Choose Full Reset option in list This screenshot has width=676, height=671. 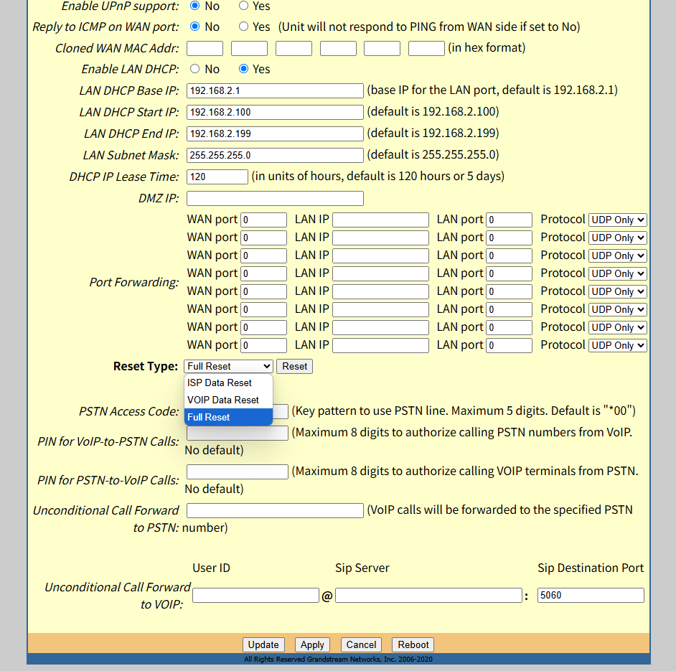228,417
